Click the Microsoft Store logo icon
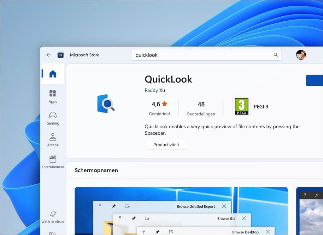This screenshot has width=323, height=235. (x=60, y=55)
